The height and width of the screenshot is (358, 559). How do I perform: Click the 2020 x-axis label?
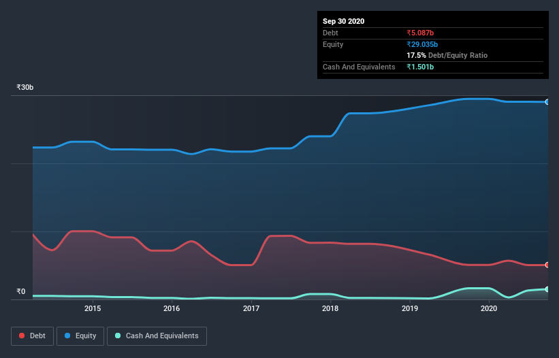click(489, 308)
